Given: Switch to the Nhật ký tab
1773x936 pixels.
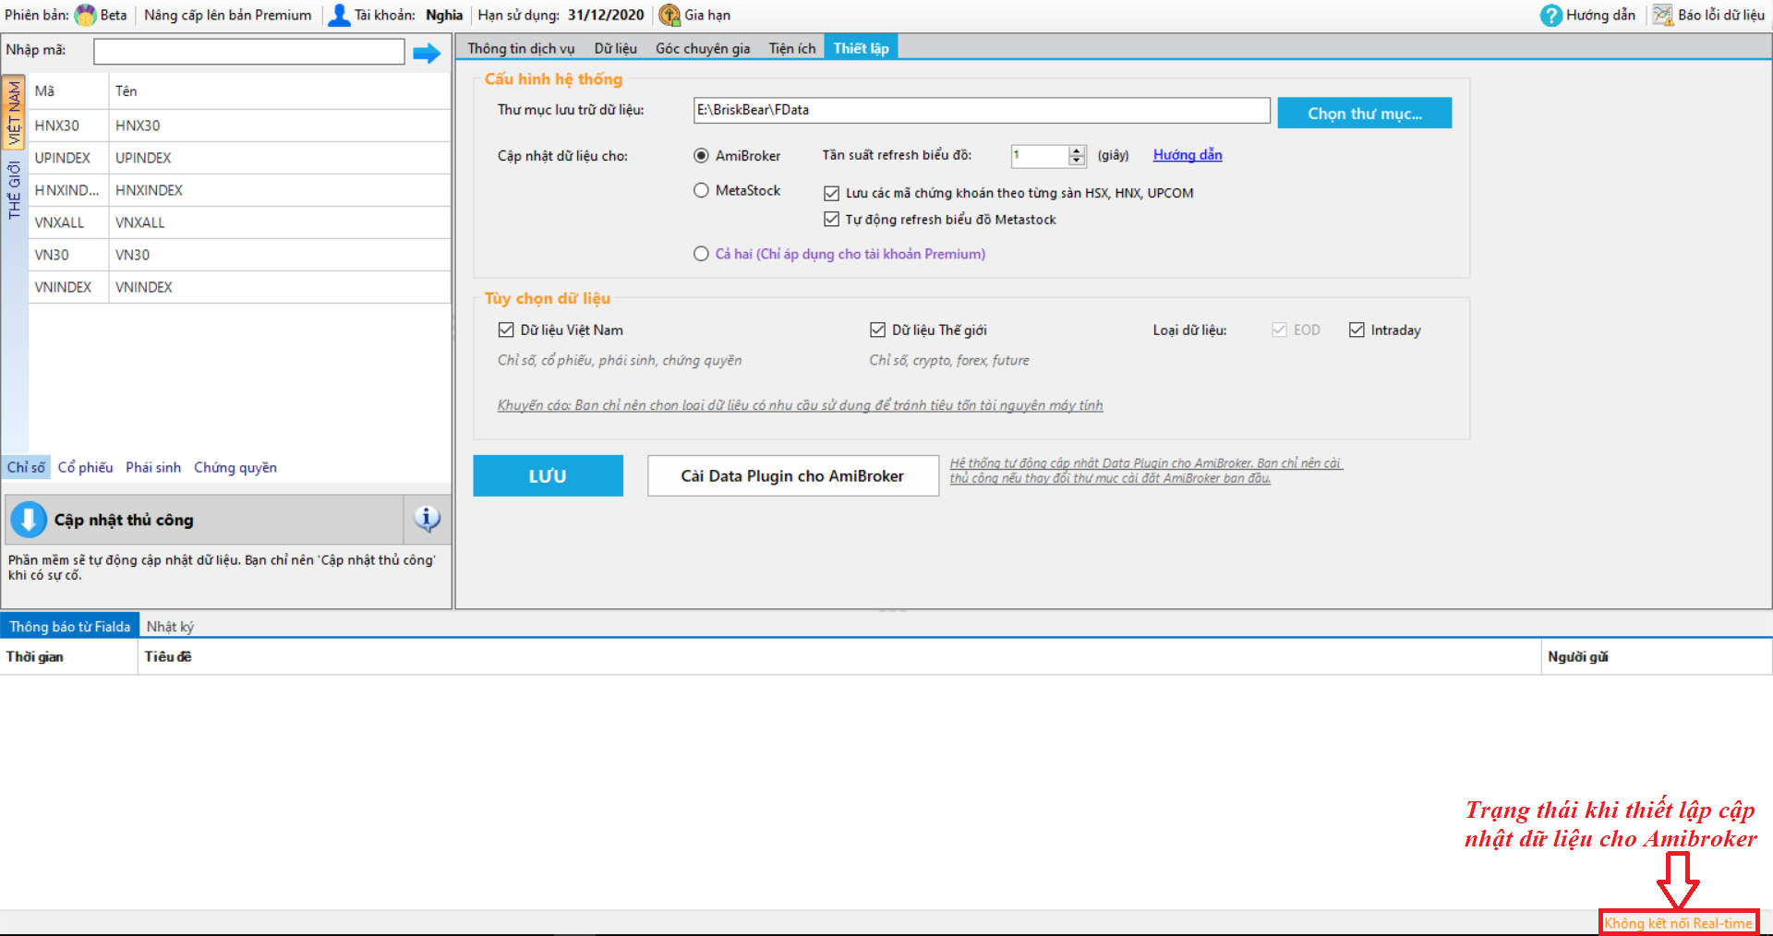Looking at the screenshot, I should point(170,626).
